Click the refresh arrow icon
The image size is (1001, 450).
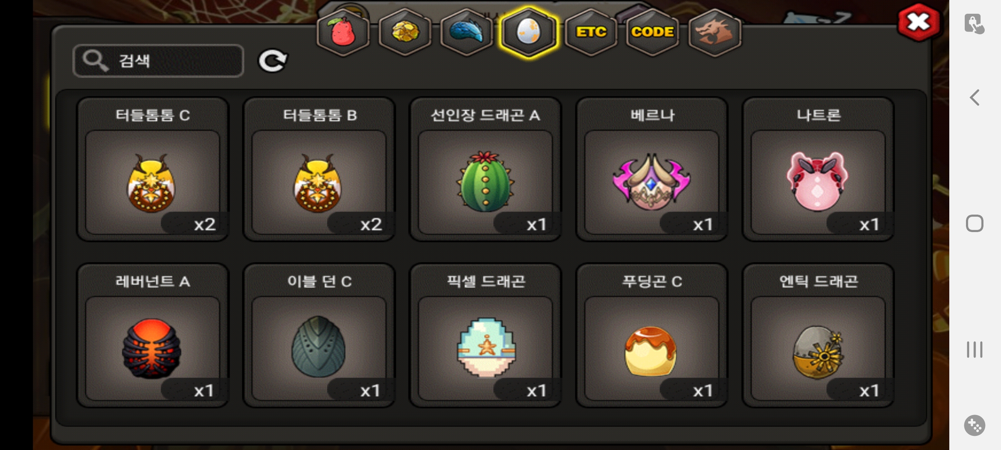coord(273,61)
